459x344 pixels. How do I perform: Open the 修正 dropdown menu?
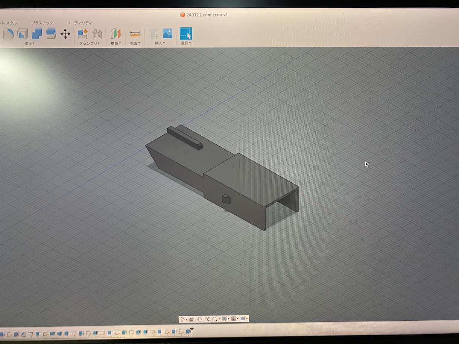[29, 44]
